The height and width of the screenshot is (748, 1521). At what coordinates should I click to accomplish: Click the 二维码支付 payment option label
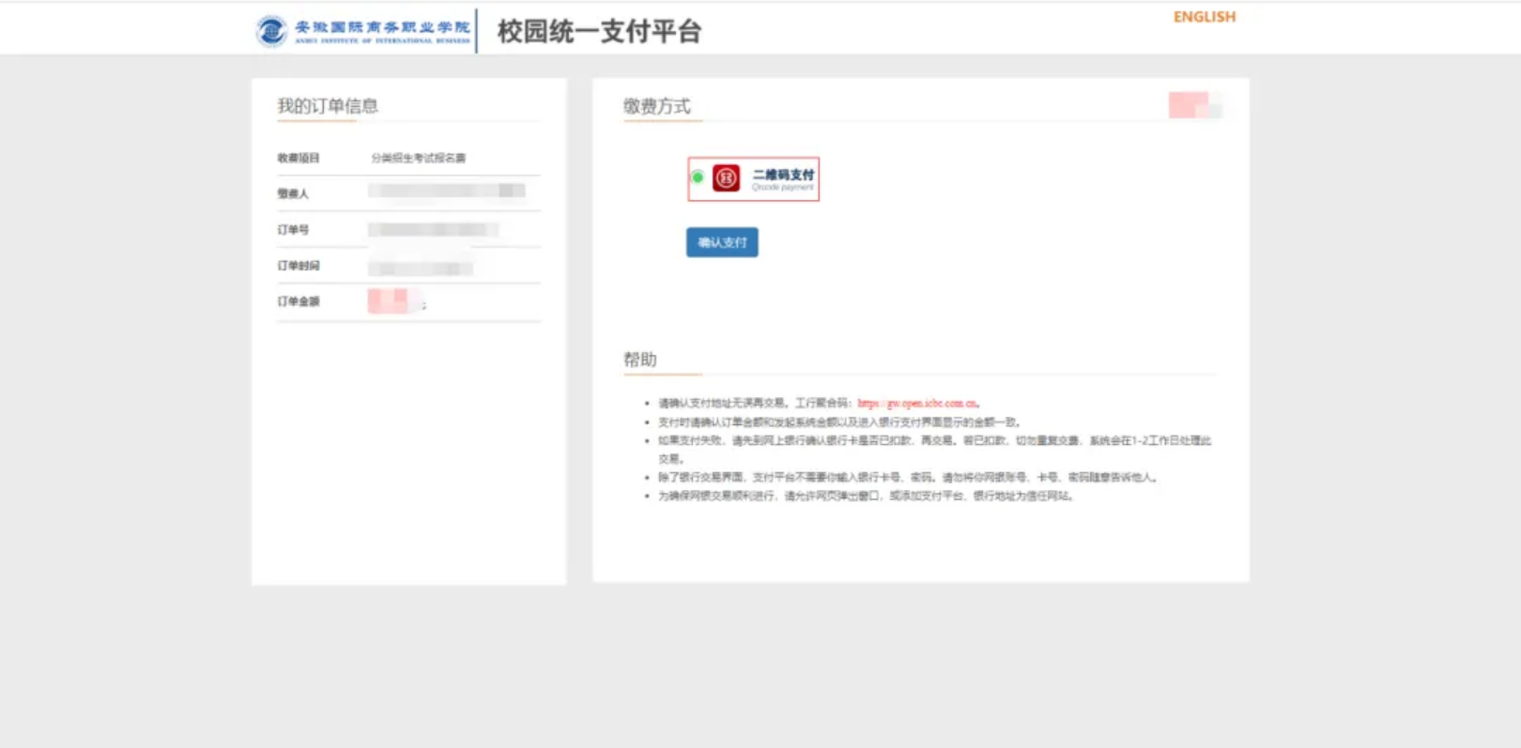tap(783, 176)
